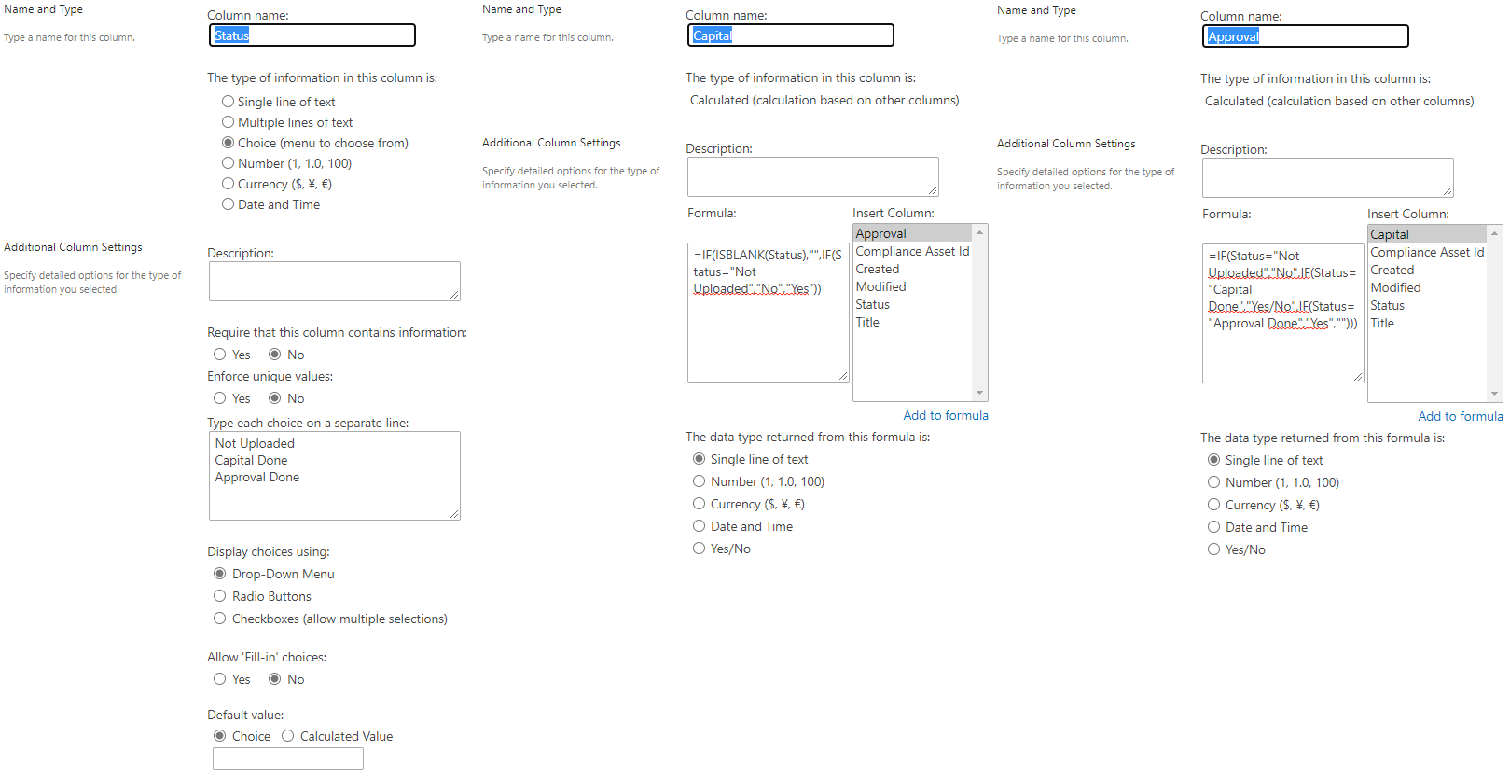Select Title in Approval's Insert Column list
Screen dimensions: 1510x779
pos(1427,323)
